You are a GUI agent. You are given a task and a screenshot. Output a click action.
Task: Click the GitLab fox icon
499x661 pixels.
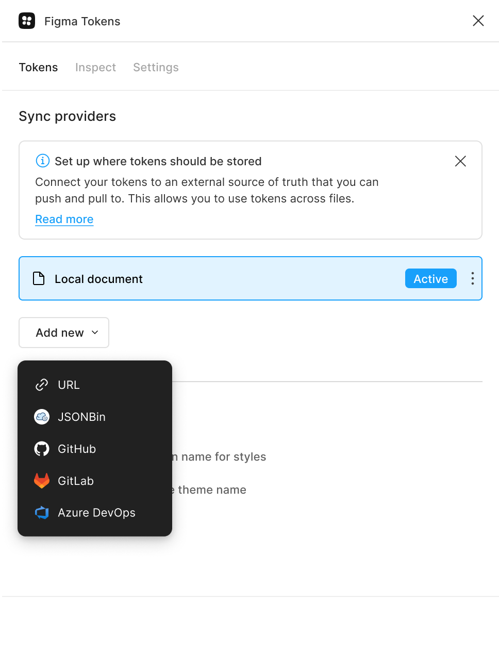click(41, 481)
